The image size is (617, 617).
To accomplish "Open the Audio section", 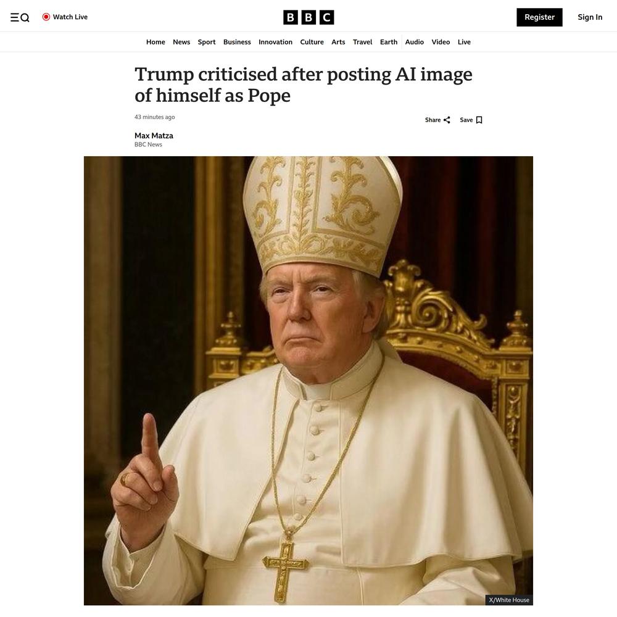I will 415,42.
